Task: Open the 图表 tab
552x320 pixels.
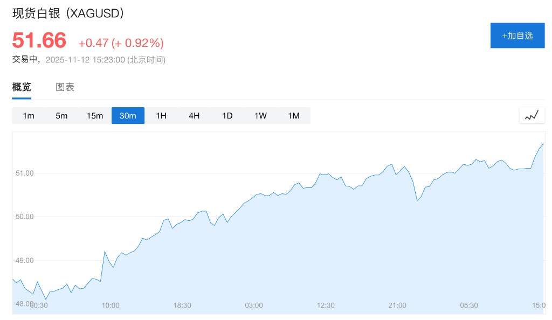Action: pos(65,87)
